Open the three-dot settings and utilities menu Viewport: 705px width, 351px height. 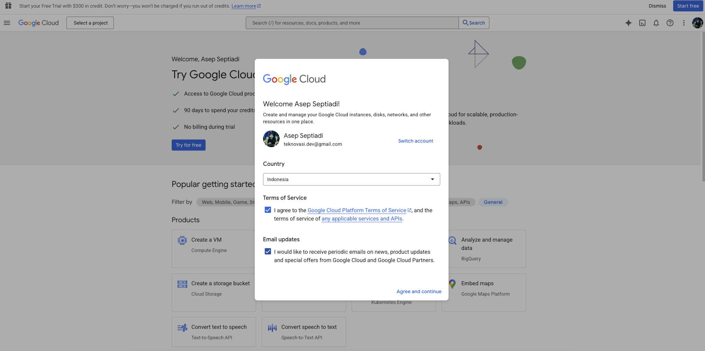684,23
